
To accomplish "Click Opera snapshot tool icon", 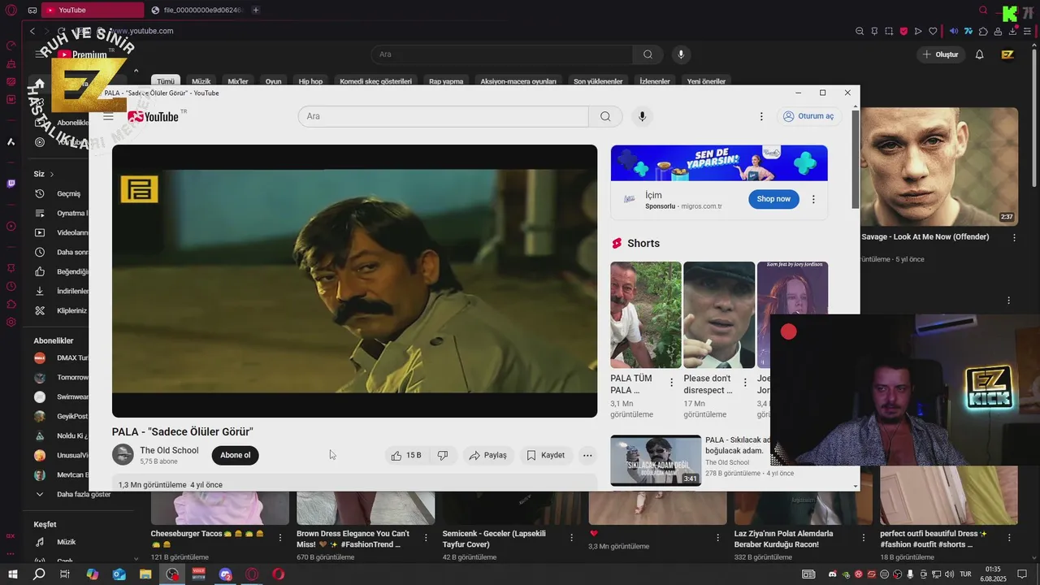I will (888, 31).
